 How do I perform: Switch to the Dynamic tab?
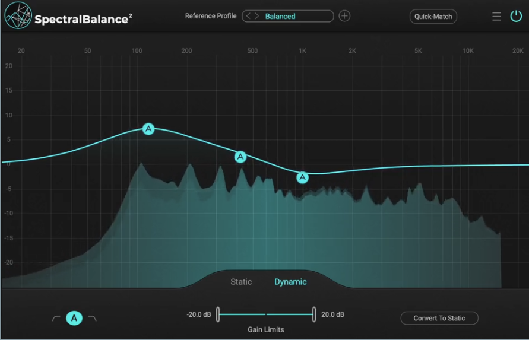pos(290,282)
